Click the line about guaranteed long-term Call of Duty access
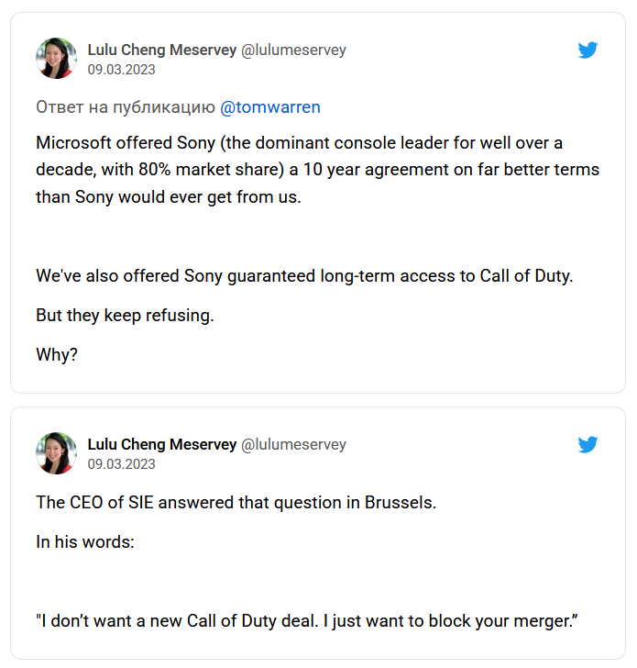 (303, 275)
